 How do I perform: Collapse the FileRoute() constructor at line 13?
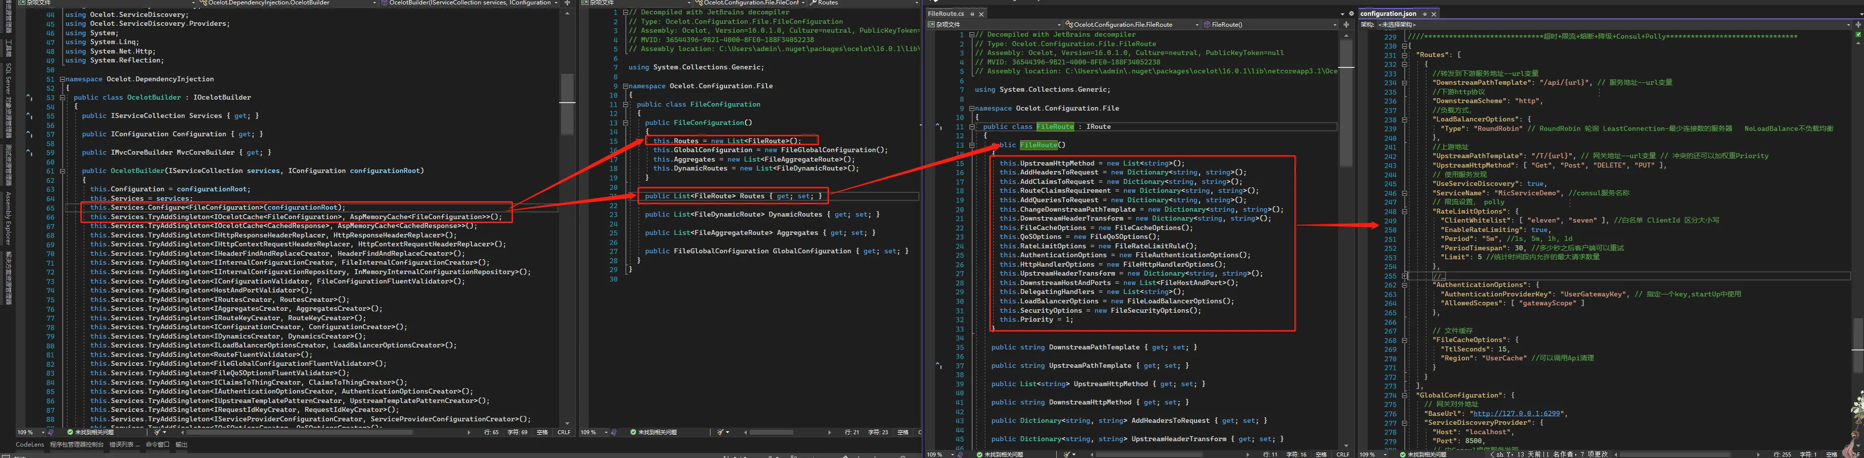(x=972, y=145)
